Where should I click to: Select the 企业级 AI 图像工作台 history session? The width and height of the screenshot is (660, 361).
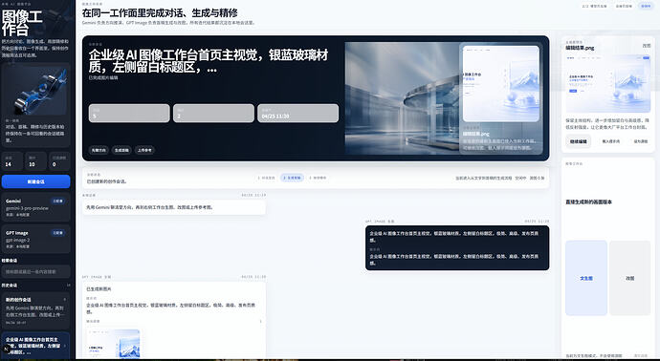[x=35, y=346]
